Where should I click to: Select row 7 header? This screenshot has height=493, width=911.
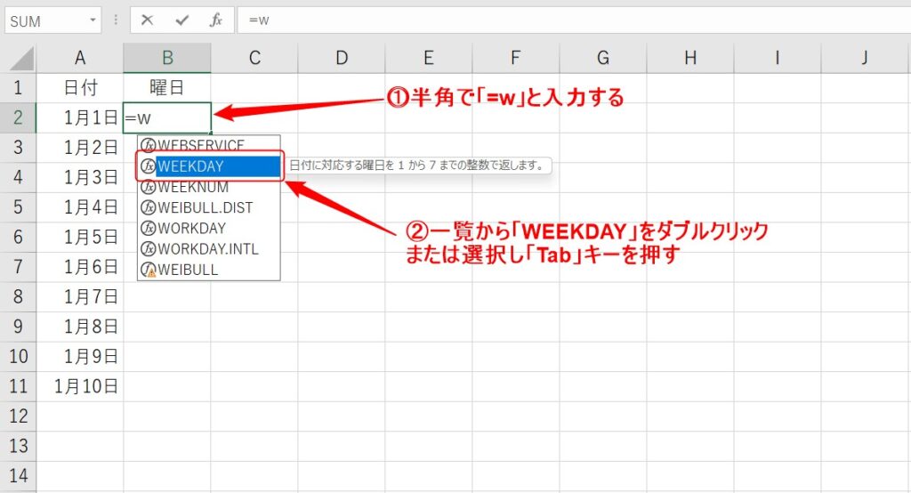tap(18, 267)
